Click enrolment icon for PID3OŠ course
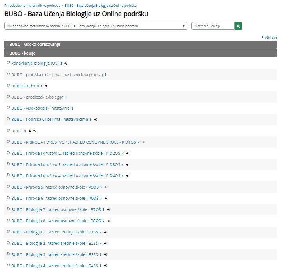 [128, 165]
